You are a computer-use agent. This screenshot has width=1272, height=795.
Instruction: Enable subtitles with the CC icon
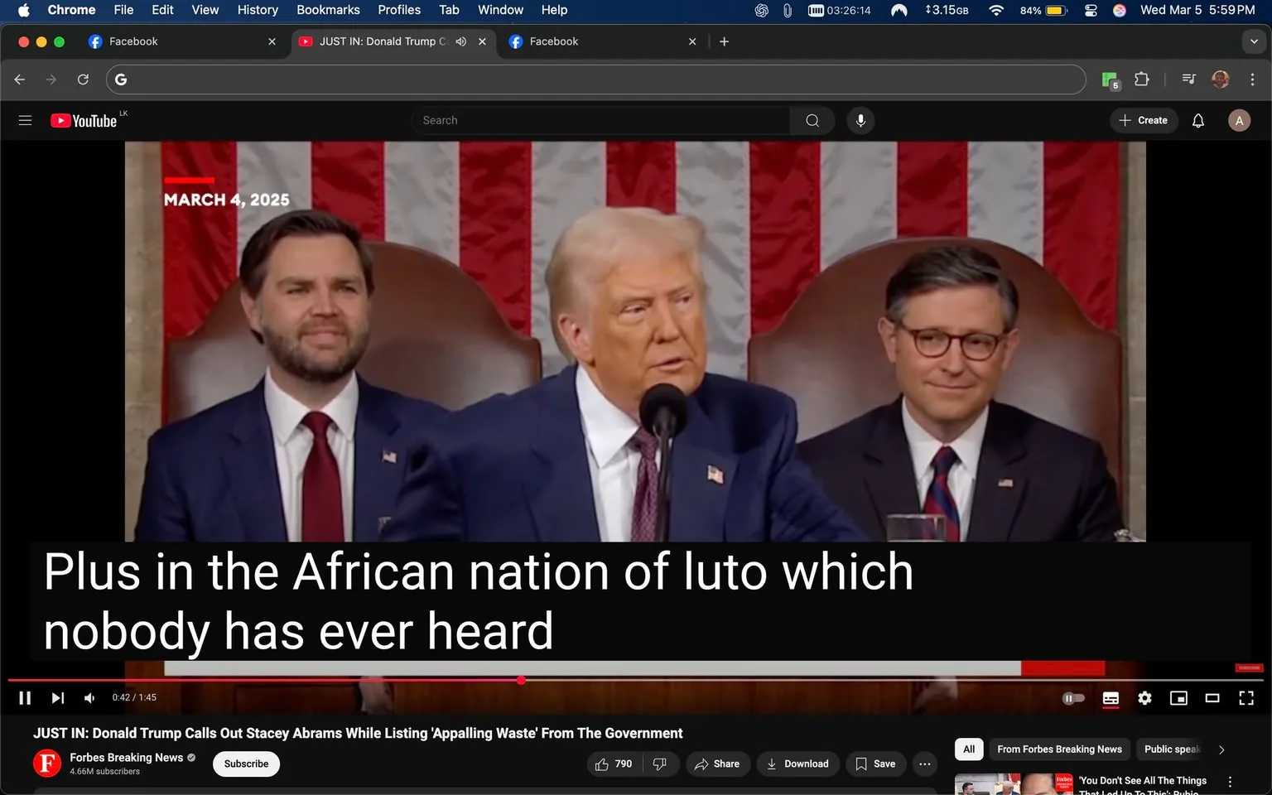[1111, 698]
